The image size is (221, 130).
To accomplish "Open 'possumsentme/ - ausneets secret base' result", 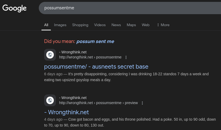I will pos(96,66).
